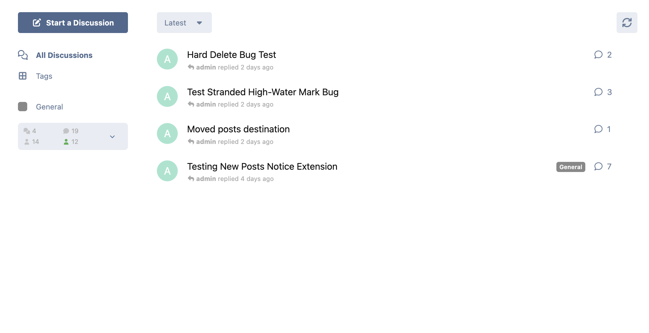Click reply count bubble for Hard Delete Bug Test
The width and height of the screenshot is (649, 333).
click(x=598, y=55)
